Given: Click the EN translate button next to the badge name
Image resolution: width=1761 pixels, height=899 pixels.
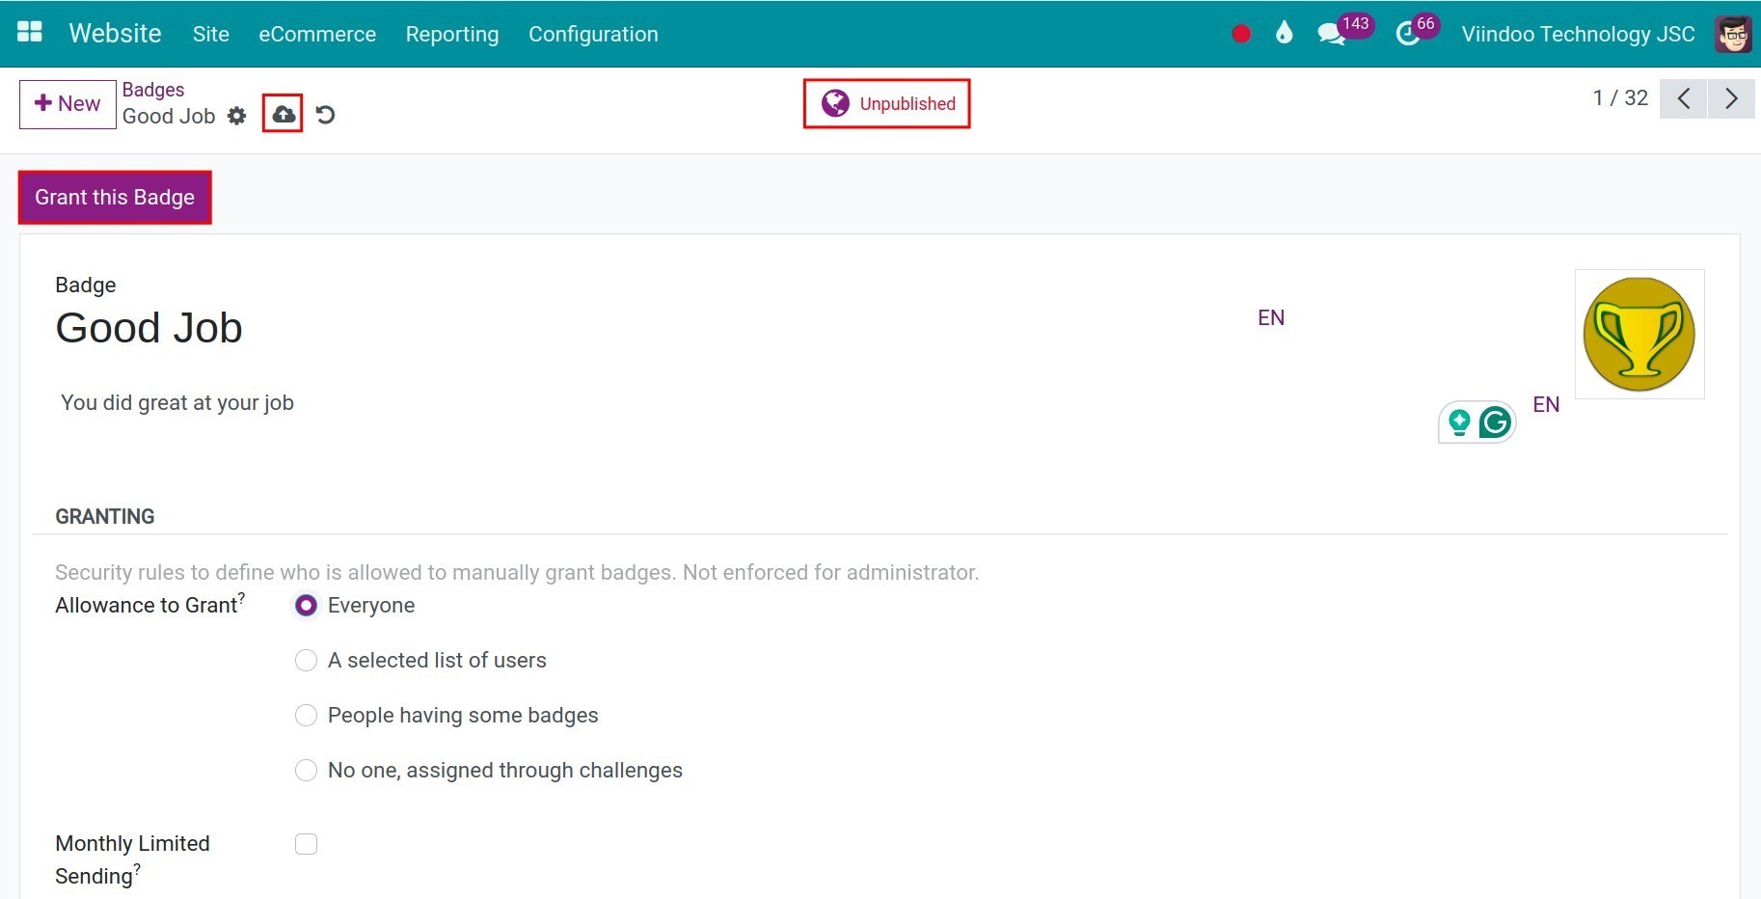Looking at the screenshot, I should (x=1271, y=317).
